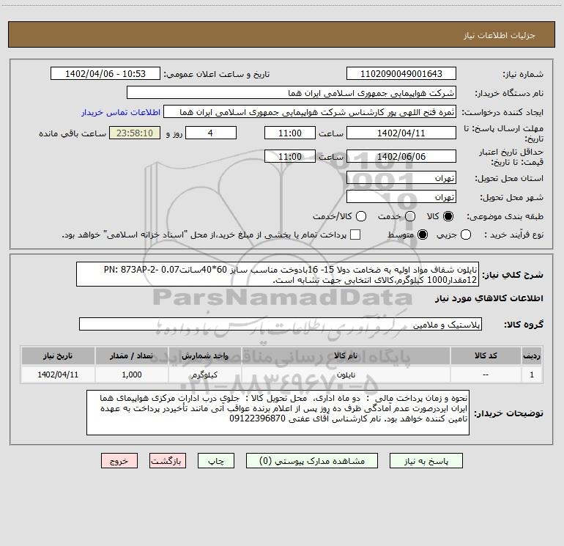This screenshot has width=564, height=546.
Task: Click the شماره نیاز field 1102090049001643
Action: pyautogui.click(x=401, y=73)
